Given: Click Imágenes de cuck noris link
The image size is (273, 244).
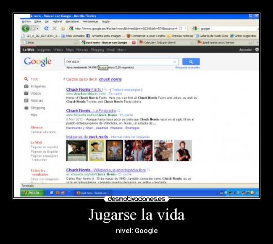Looking at the screenshot, I should [x=87, y=137].
